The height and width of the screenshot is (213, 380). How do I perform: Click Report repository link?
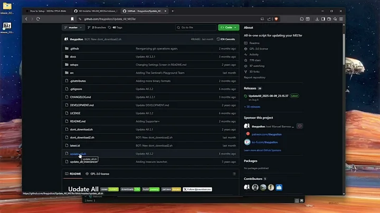pyautogui.click(x=254, y=78)
